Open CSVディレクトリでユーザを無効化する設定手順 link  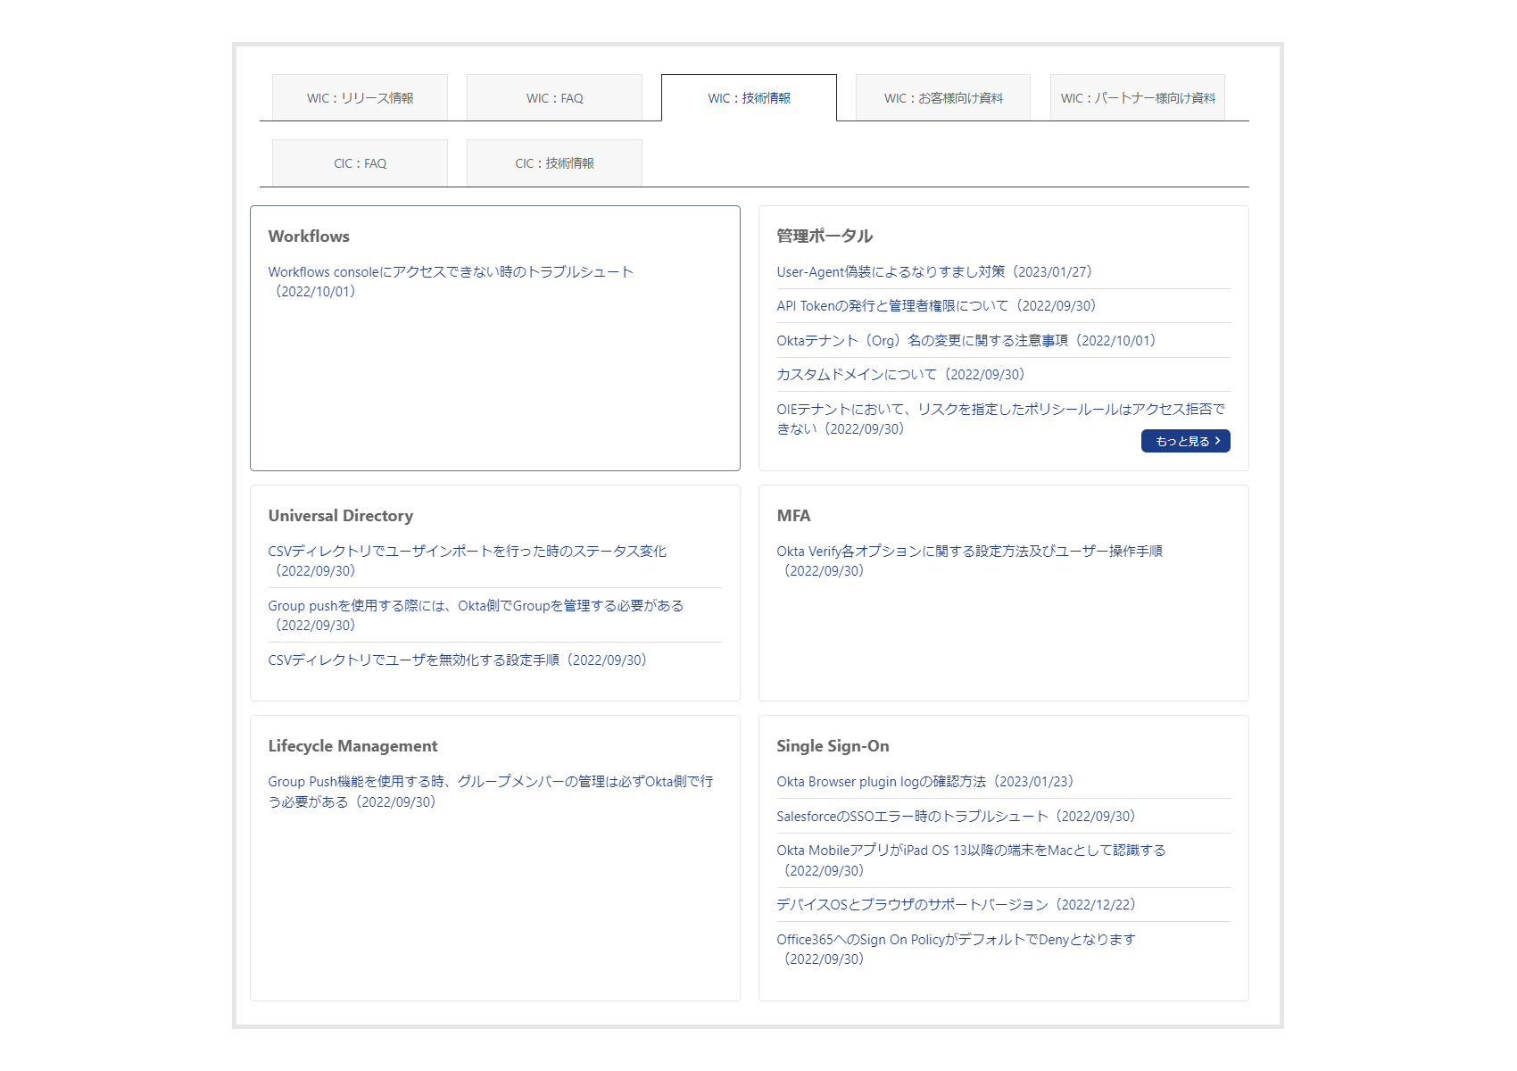[x=457, y=660]
